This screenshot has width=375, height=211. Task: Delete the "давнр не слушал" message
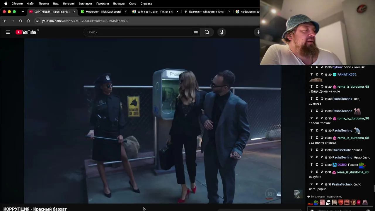[x=312, y=138]
